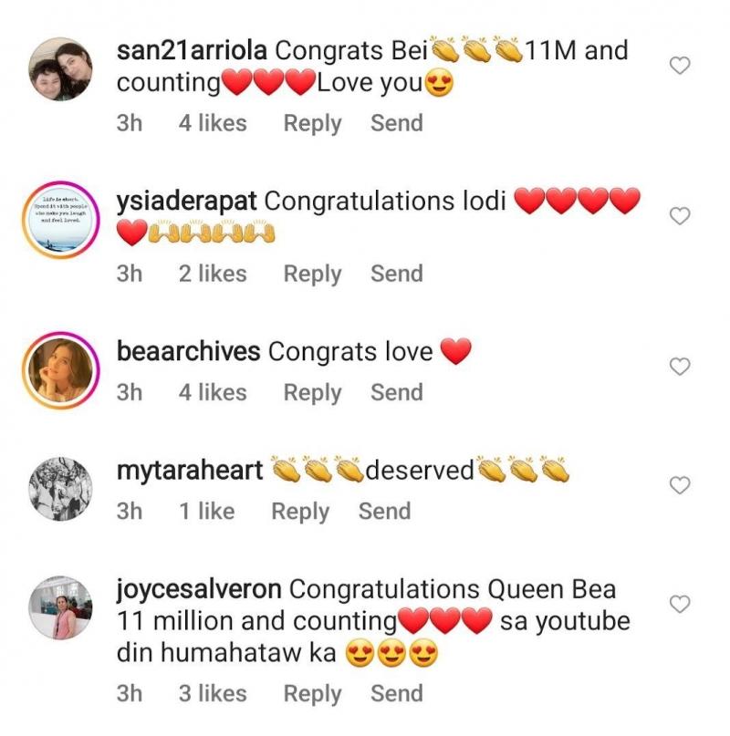Open mytaraheart's profile photo

pos(61,490)
